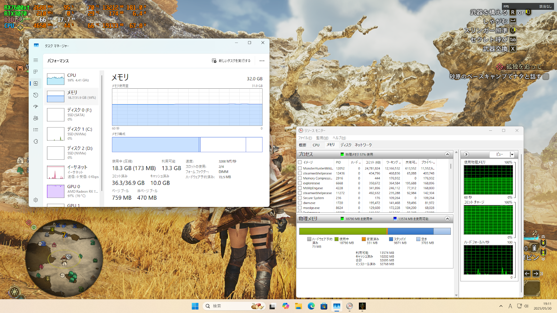Open File Explorer from the taskbar
The image size is (557, 313).
(x=298, y=306)
